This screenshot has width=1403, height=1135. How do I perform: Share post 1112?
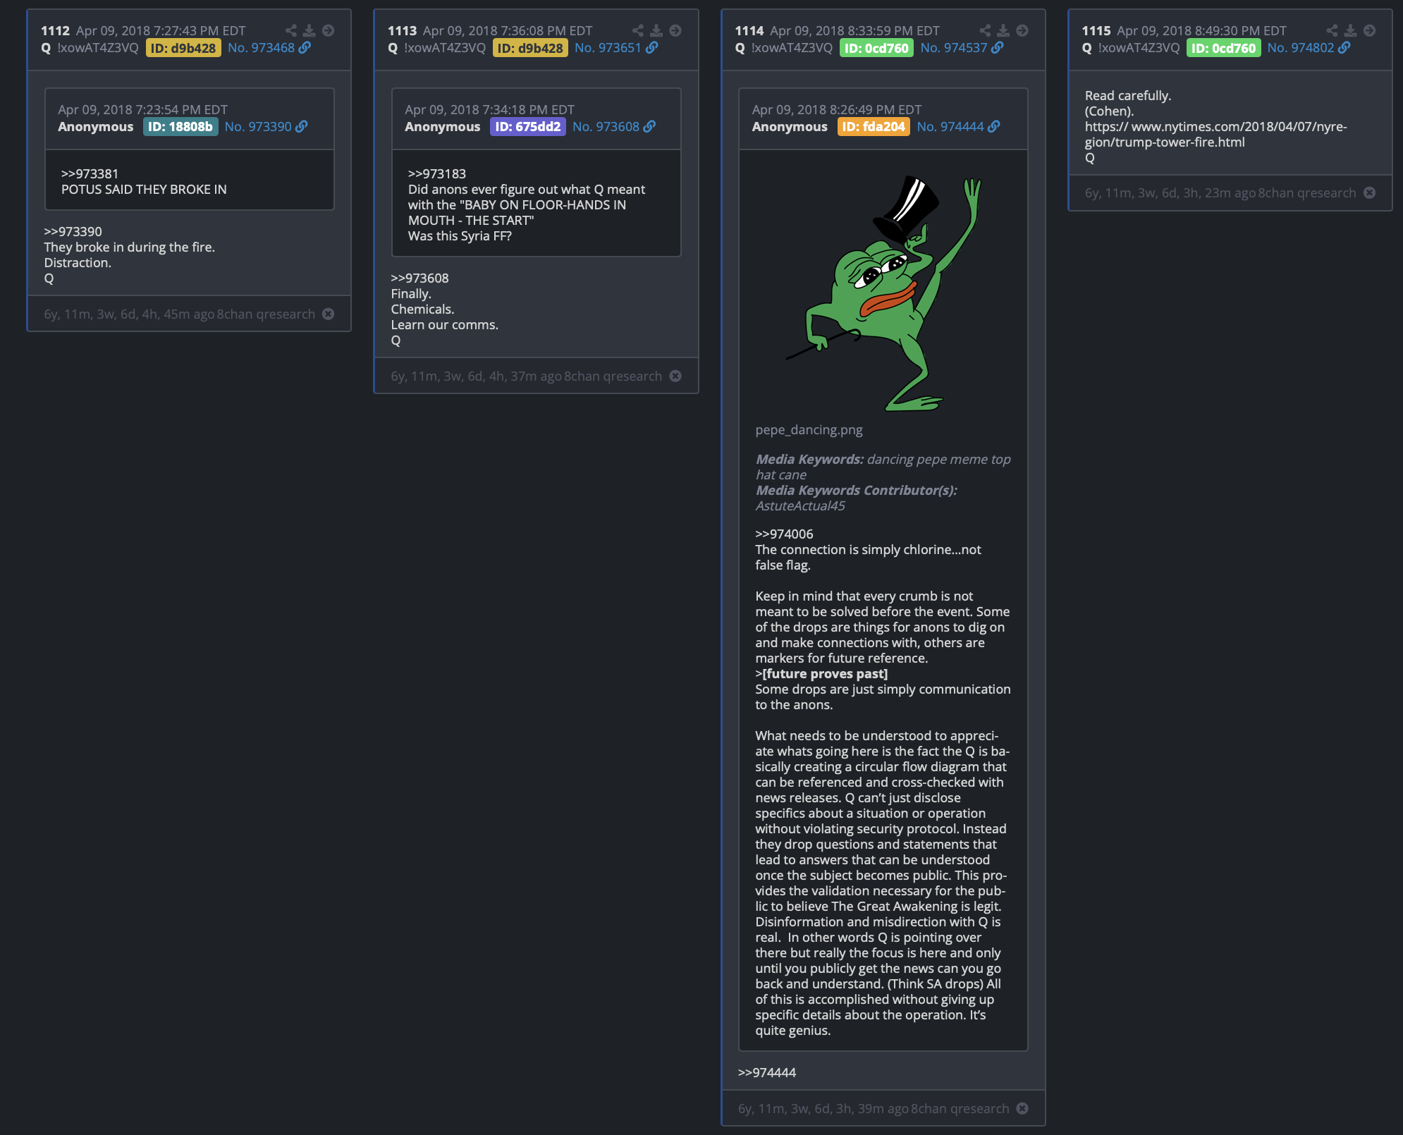coord(290,30)
